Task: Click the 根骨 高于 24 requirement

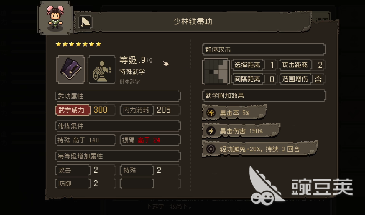Action: click(x=150, y=140)
